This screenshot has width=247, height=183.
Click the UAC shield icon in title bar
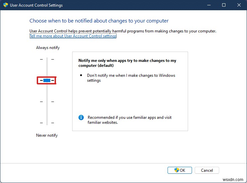click(x=6, y=5)
